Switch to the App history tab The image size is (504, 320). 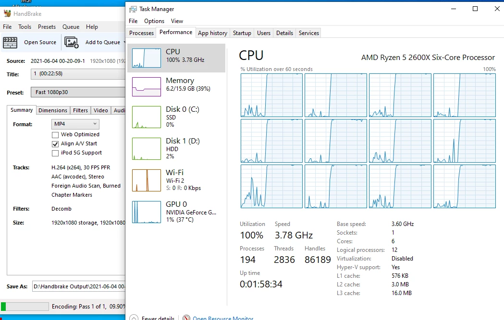pos(212,33)
